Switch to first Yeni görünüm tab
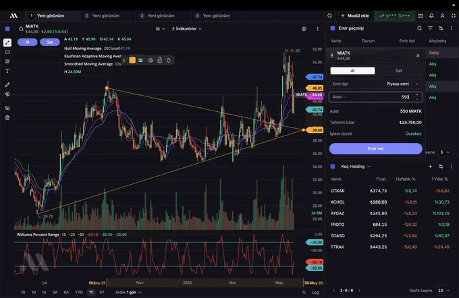459x298 pixels. (x=50, y=16)
